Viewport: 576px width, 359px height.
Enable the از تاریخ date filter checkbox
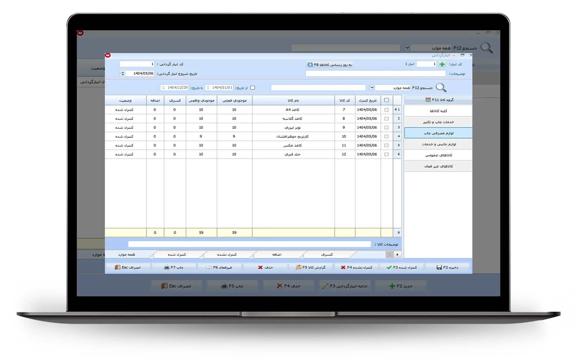[253, 88]
